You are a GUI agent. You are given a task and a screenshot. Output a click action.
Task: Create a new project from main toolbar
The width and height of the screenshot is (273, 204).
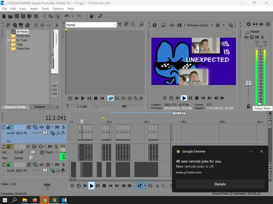[4, 16]
